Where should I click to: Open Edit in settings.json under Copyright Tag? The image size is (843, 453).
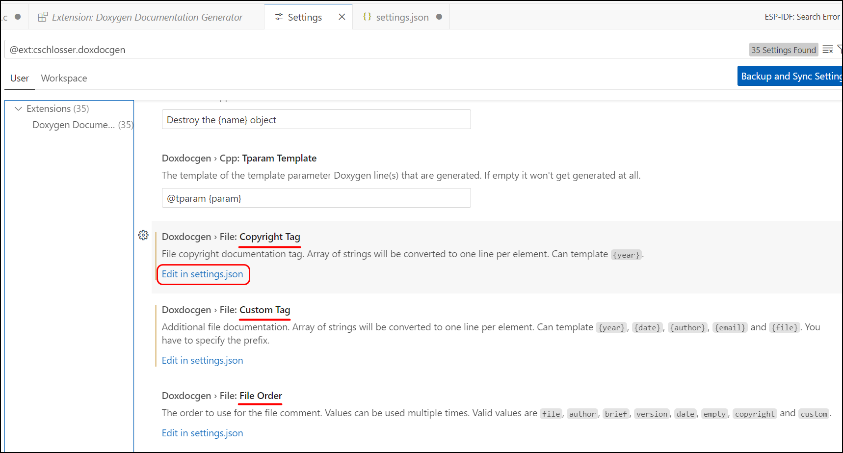pyautogui.click(x=202, y=274)
